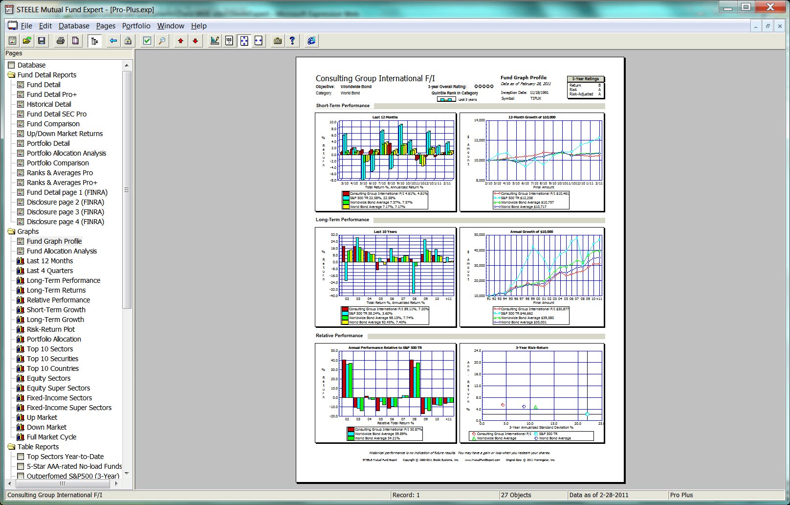The image size is (790, 505).
Task: Open Portfolio Allocation Analysis page
Action: coord(66,153)
